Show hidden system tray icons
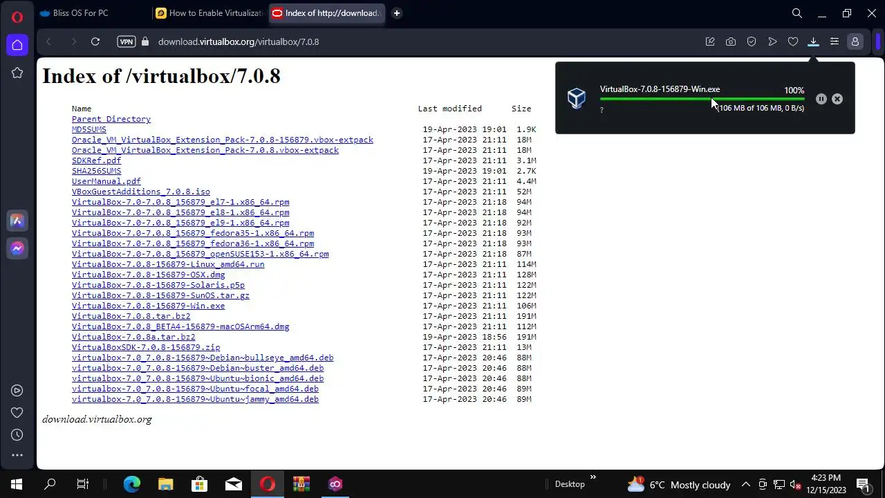 pos(746,484)
